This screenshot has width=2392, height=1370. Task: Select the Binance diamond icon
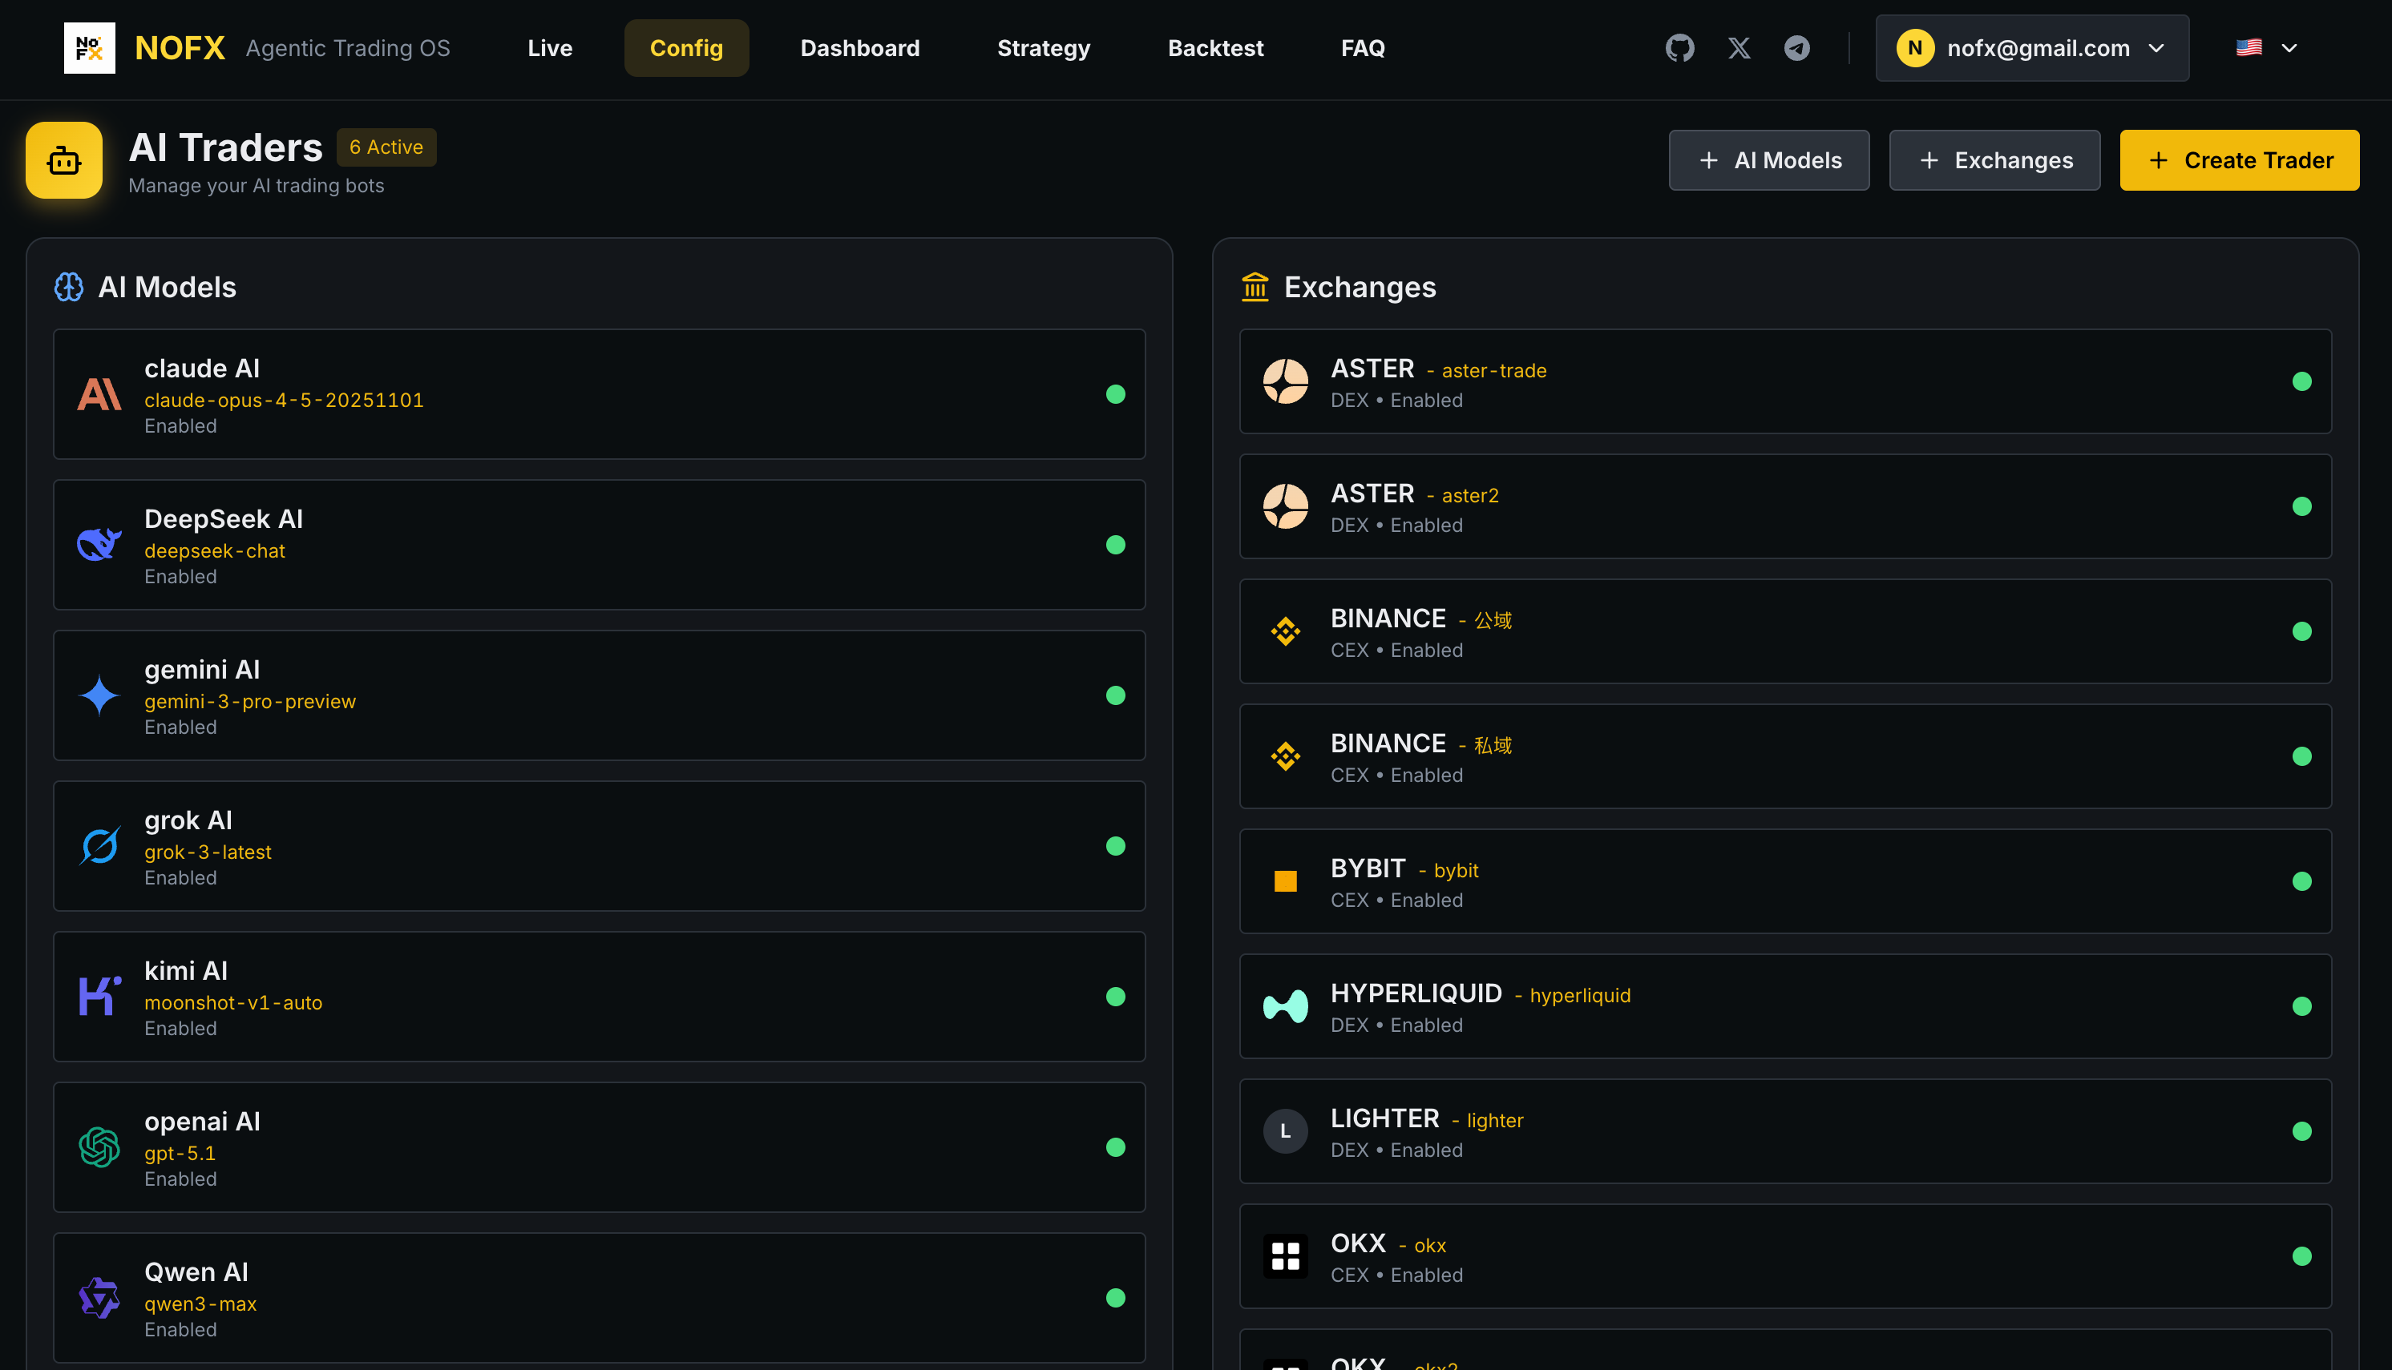(x=1285, y=631)
